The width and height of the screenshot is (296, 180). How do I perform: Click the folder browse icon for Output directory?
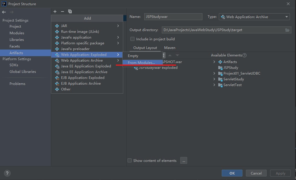287,30
